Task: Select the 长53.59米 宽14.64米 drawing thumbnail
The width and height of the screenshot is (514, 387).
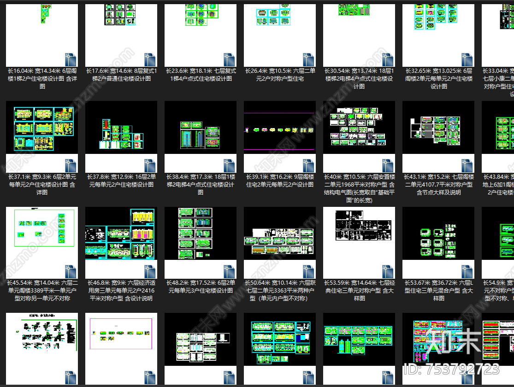Action: 359,243
